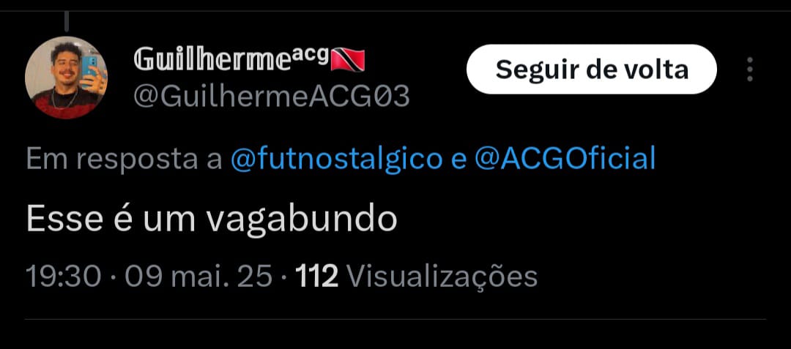
Task: Click the red flag emoji beside name
Action: 347,60
